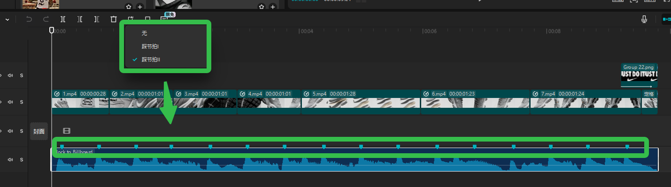Click speed icon on 5.mp4 clip

click(307, 94)
